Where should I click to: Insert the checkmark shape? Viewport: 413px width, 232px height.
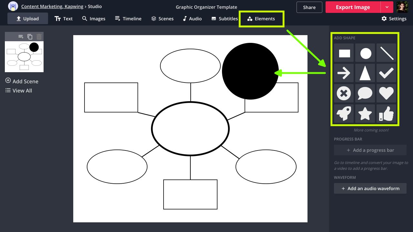coord(386,73)
